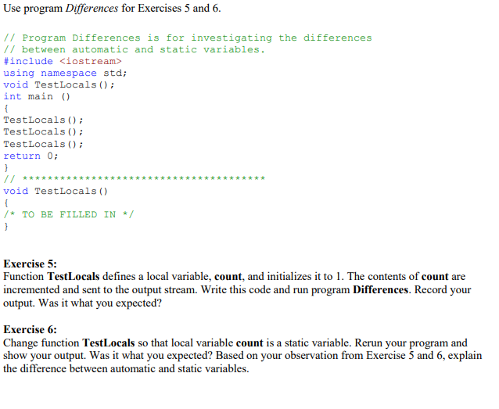Screen dimensions: 499x409
Task: Click the 'return 0;' statement
Action: pos(31,156)
